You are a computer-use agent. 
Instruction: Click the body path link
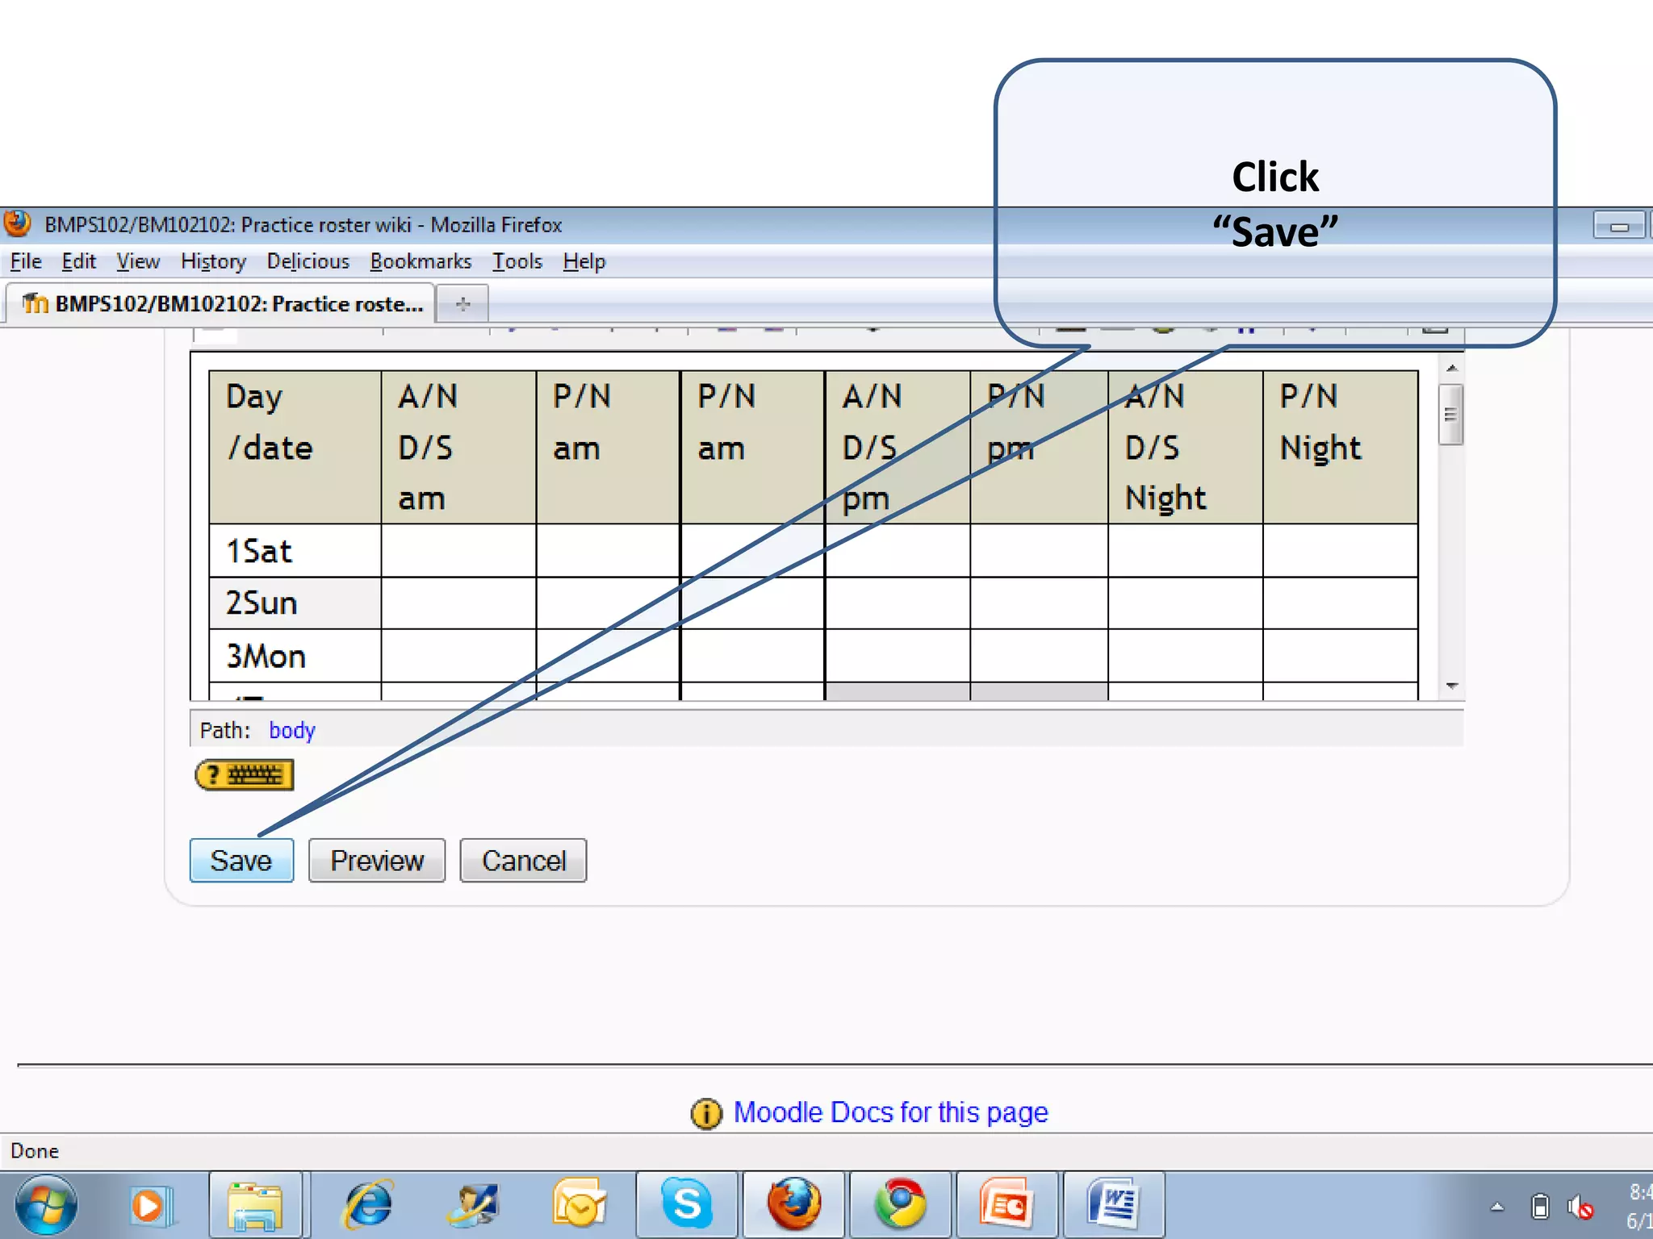[x=291, y=730]
